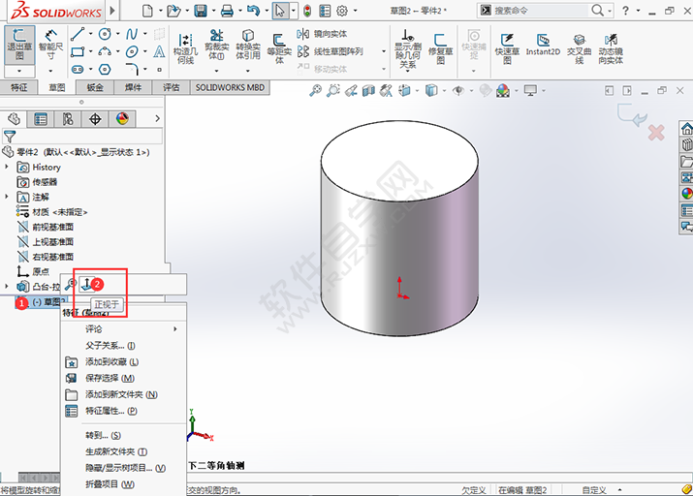Toggle 快速草图 rapid sketch mode

507,46
